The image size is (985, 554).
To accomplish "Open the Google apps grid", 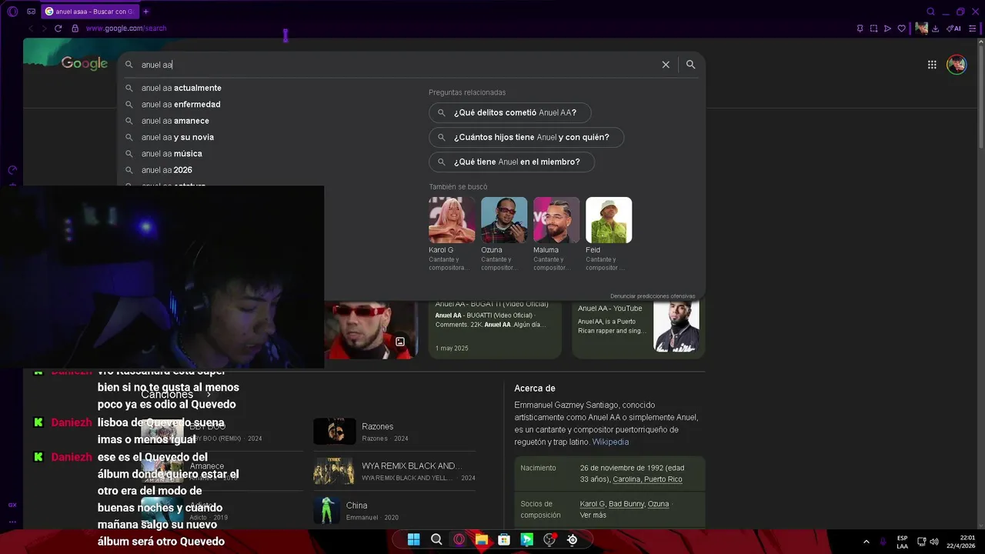I will click(x=932, y=65).
